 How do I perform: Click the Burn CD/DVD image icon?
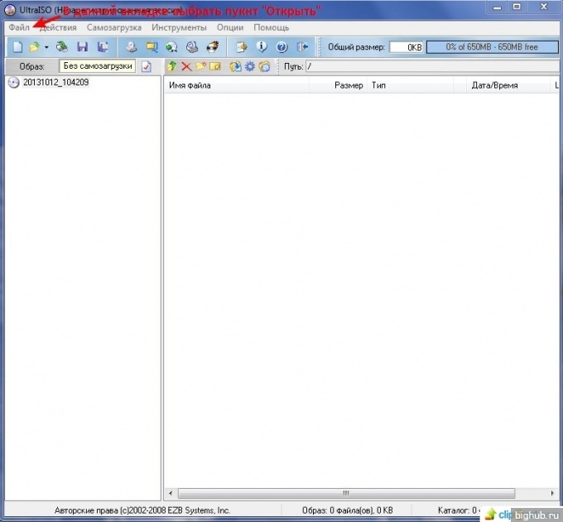coord(213,47)
